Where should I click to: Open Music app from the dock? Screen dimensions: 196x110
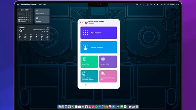(x=93, y=107)
